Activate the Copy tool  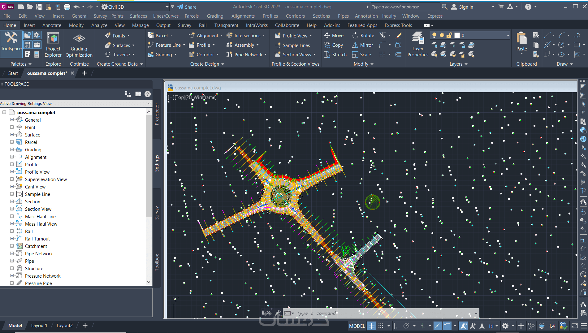pyautogui.click(x=333, y=45)
